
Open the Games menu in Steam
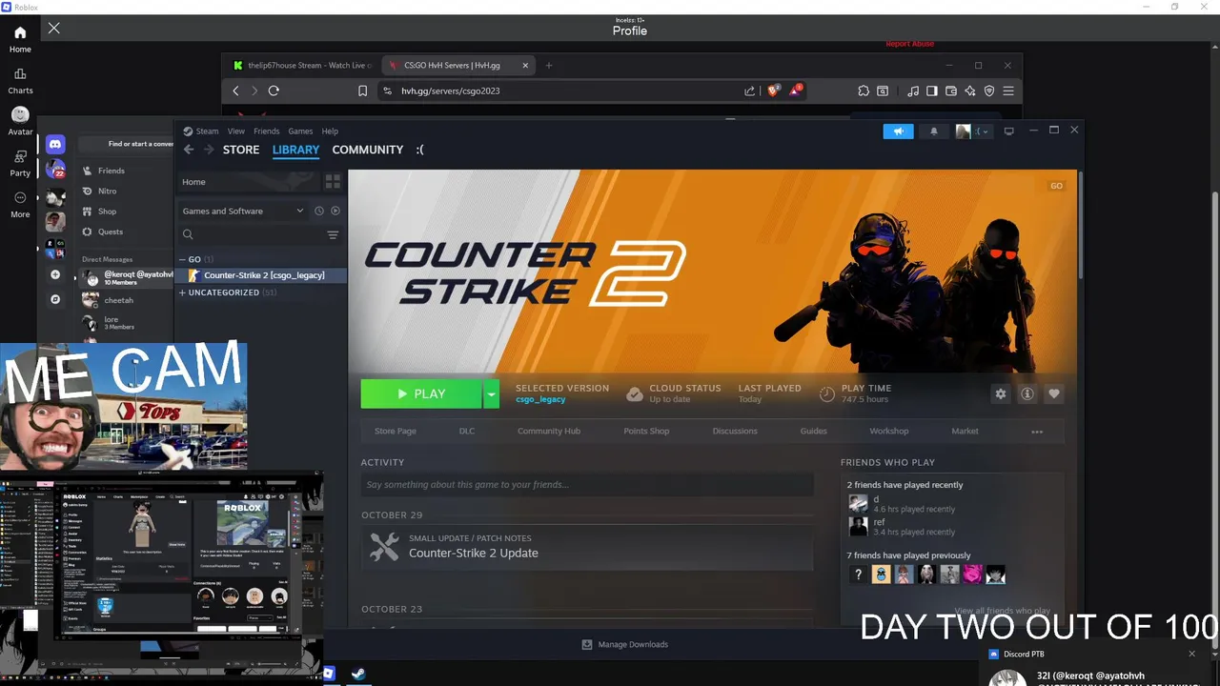coord(300,131)
